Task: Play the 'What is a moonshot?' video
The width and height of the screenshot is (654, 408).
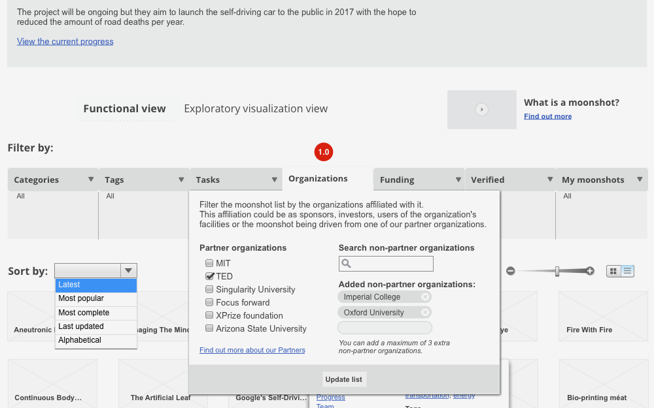Action: coord(481,110)
